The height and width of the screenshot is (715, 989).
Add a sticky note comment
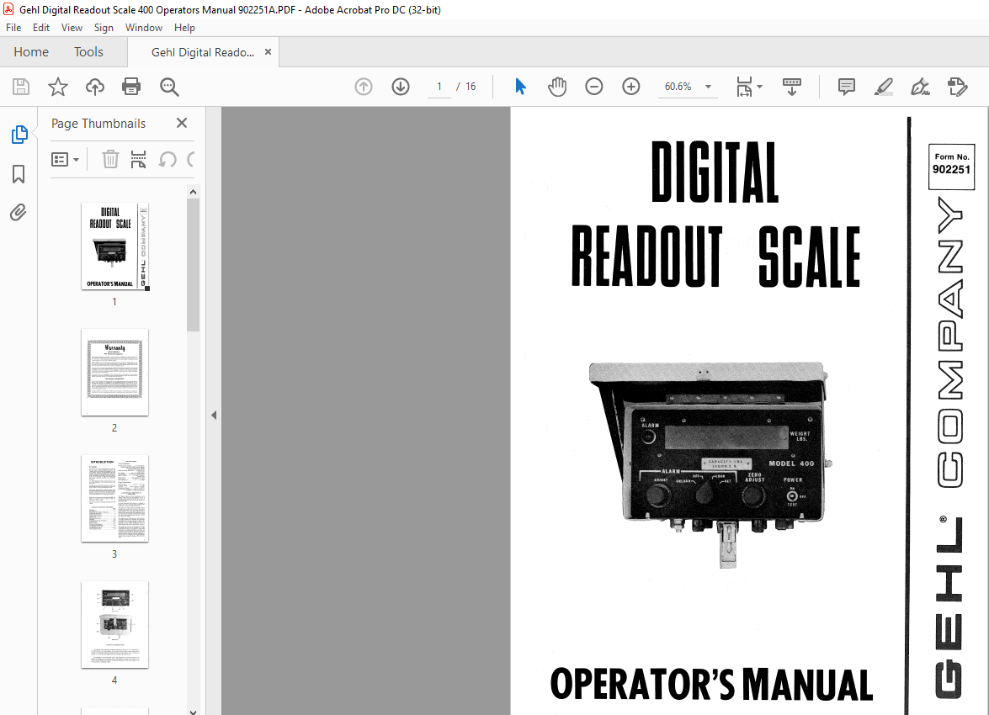coord(846,87)
